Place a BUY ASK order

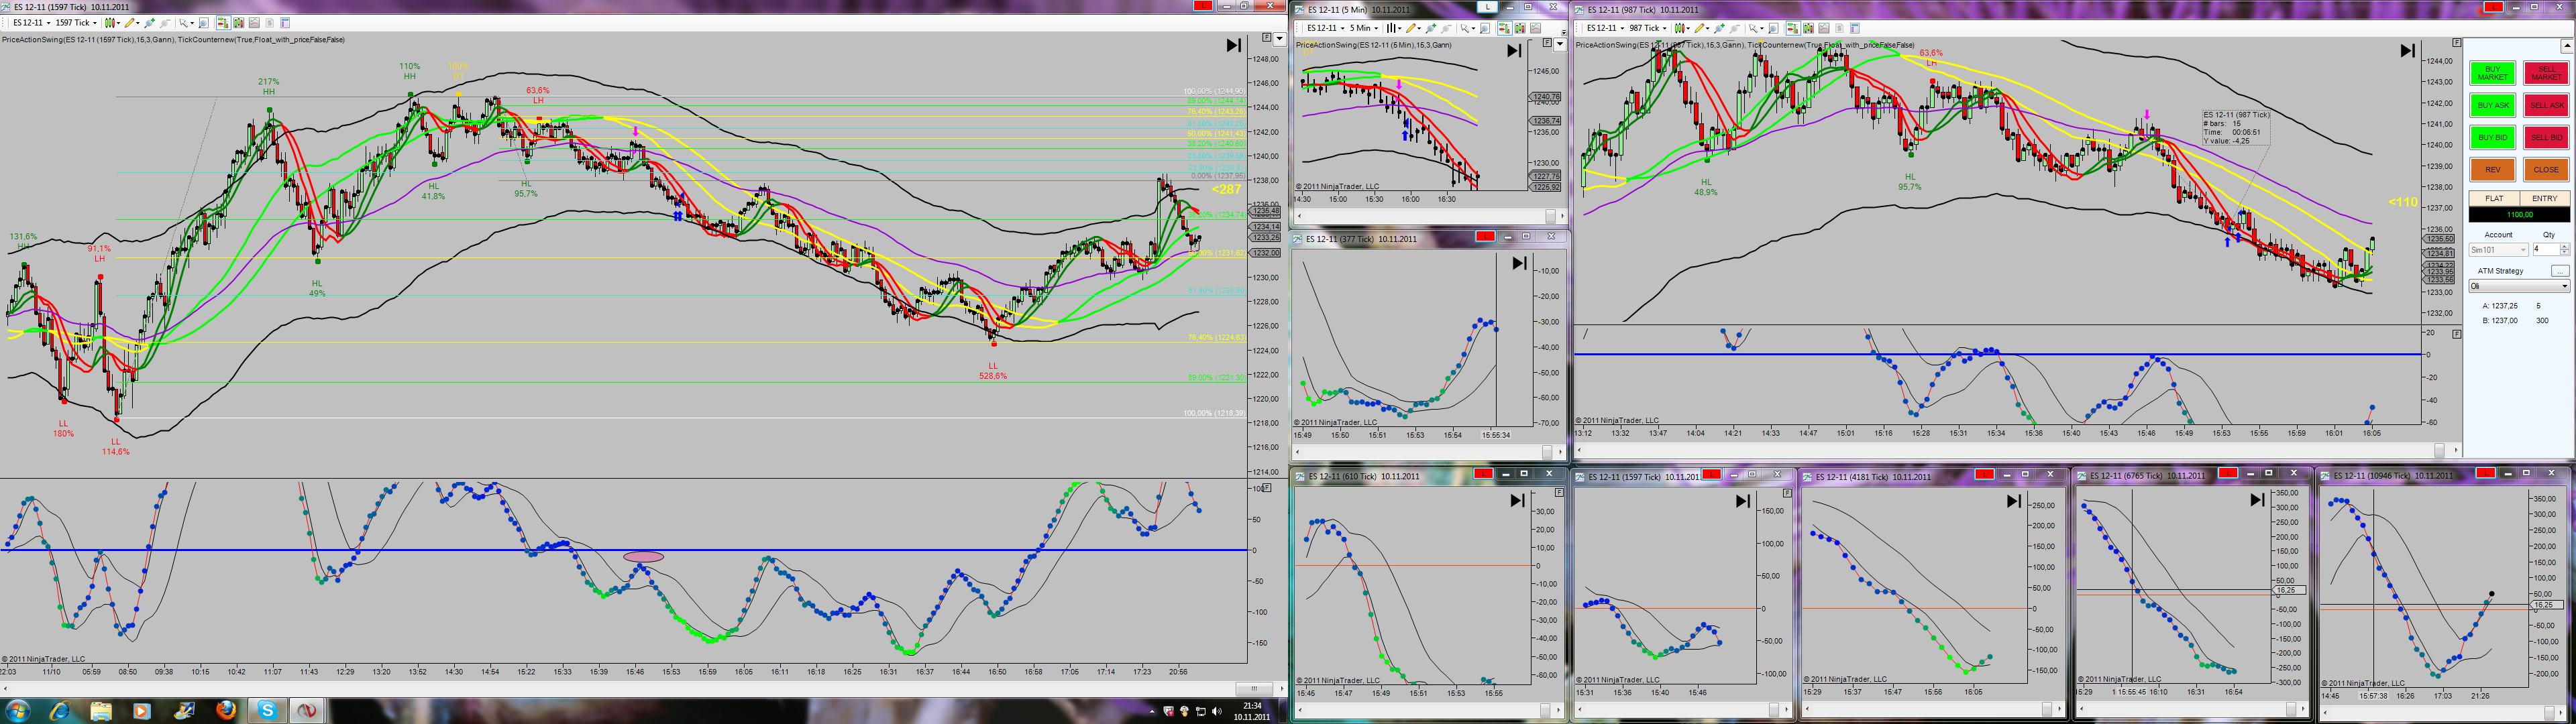point(2492,105)
